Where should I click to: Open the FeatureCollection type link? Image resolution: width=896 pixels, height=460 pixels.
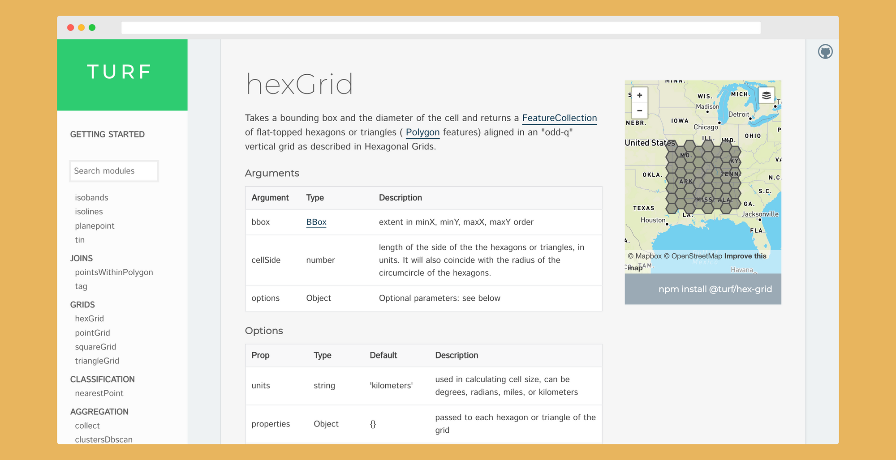click(559, 118)
